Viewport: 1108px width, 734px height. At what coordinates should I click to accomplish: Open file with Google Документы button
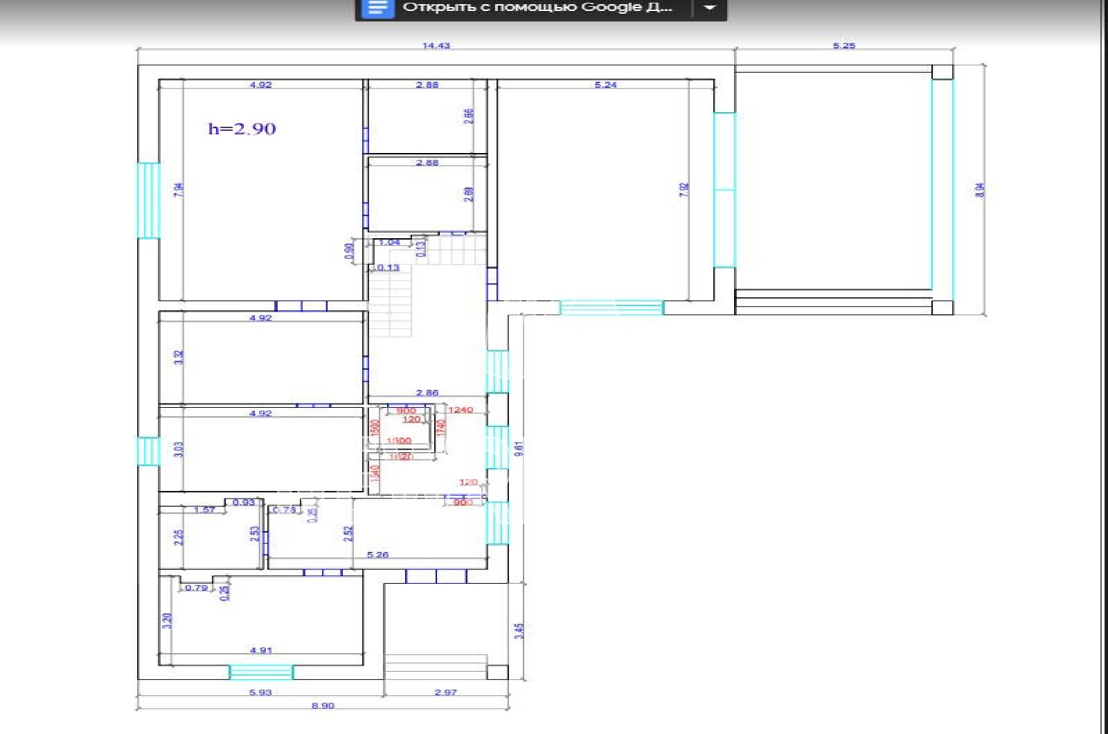pos(524,8)
